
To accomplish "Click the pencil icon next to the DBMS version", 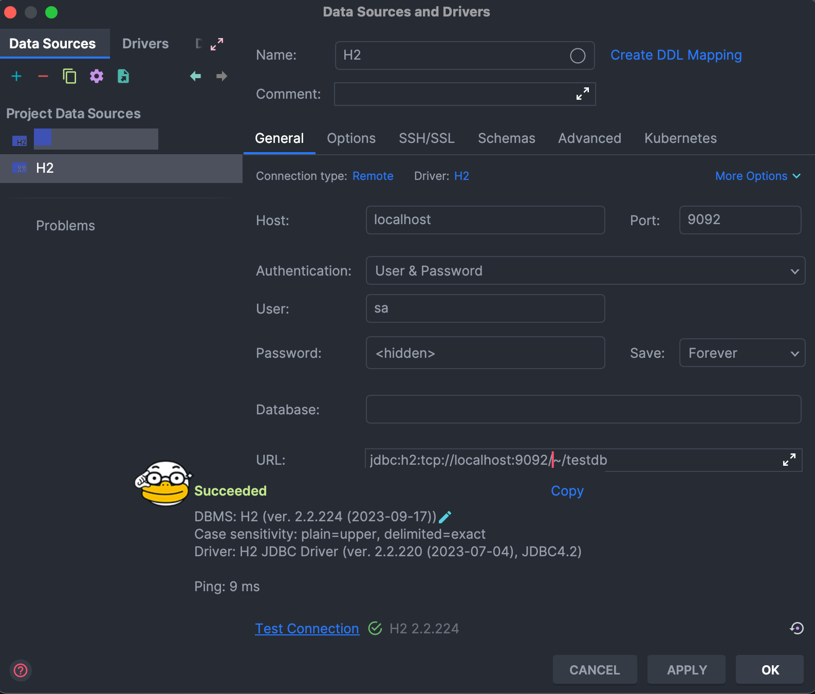I will (x=445, y=517).
